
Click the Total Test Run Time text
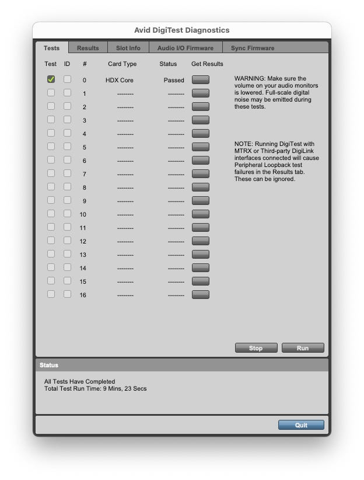point(96,388)
